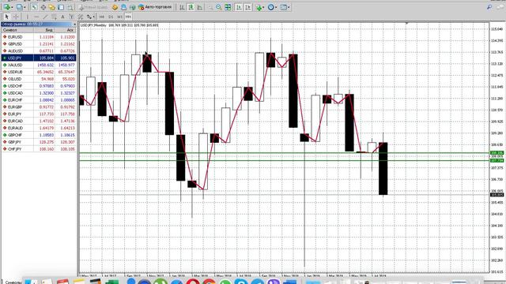Toggle the Data Window icon
506x284 pixels.
[43, 7]
